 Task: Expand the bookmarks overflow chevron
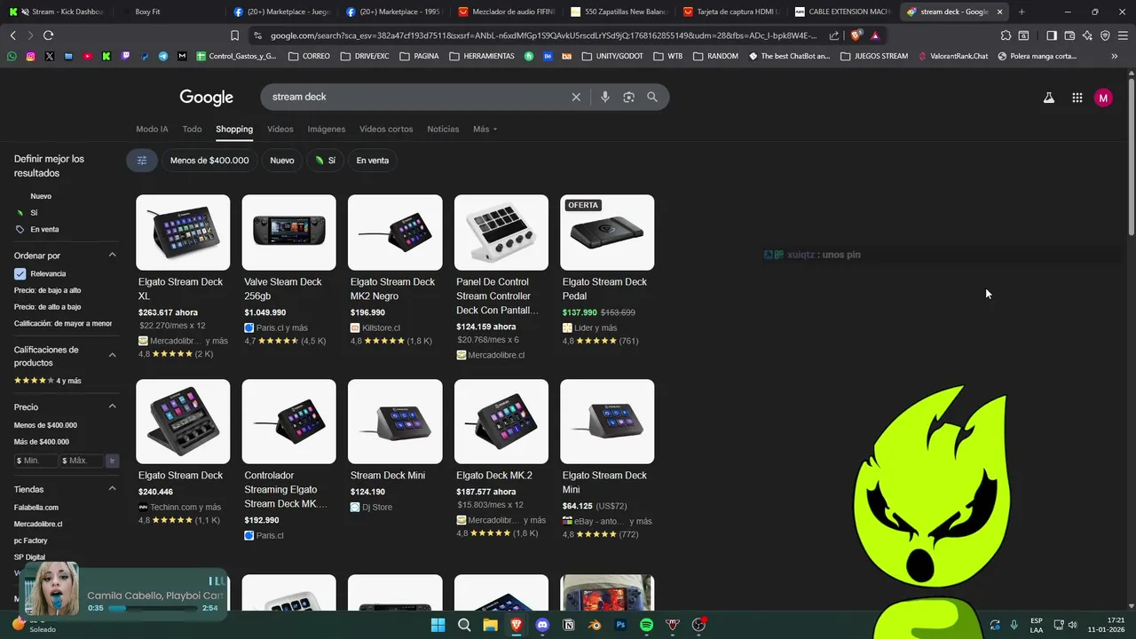1115,56
